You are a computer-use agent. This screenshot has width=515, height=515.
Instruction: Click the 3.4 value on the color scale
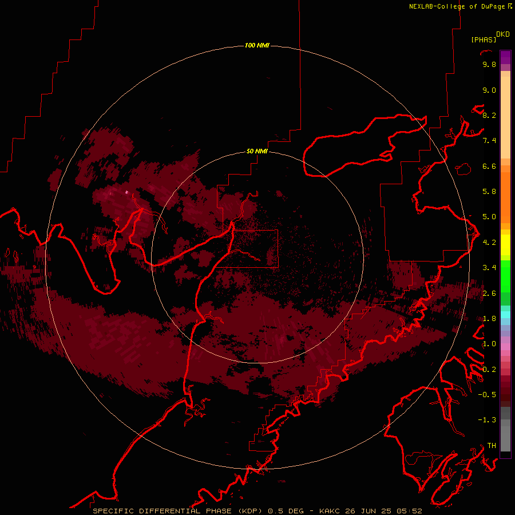pyautogui.click(x=489, y=268)
